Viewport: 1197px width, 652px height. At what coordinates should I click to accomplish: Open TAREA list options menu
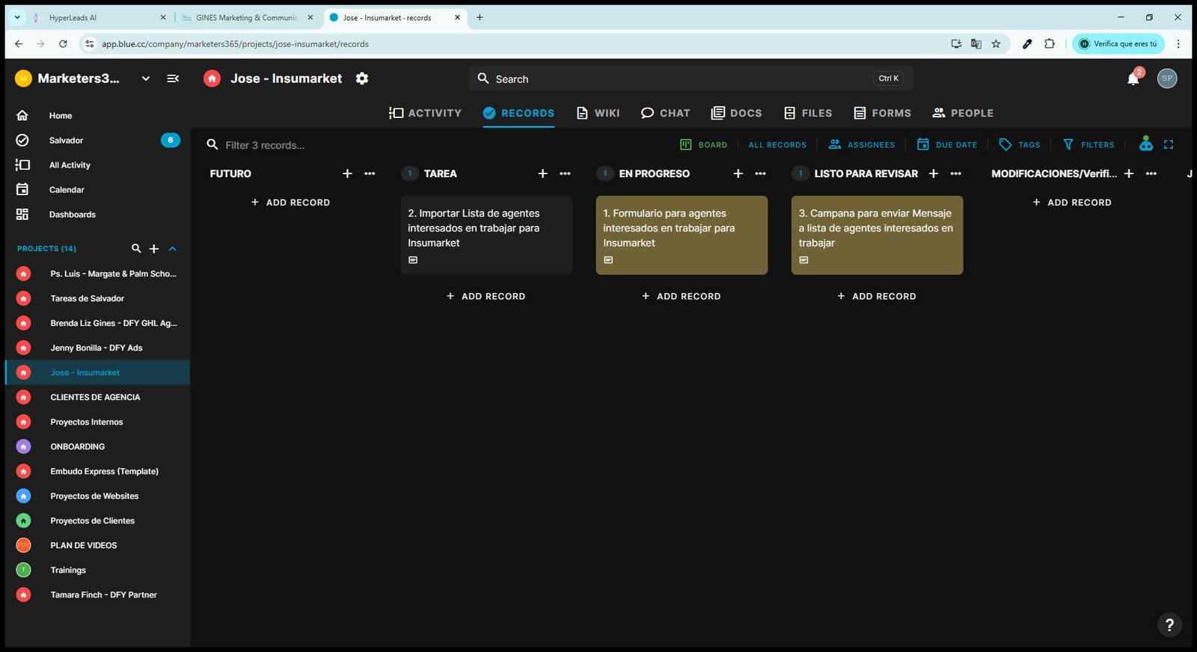[x=565, y=173]
